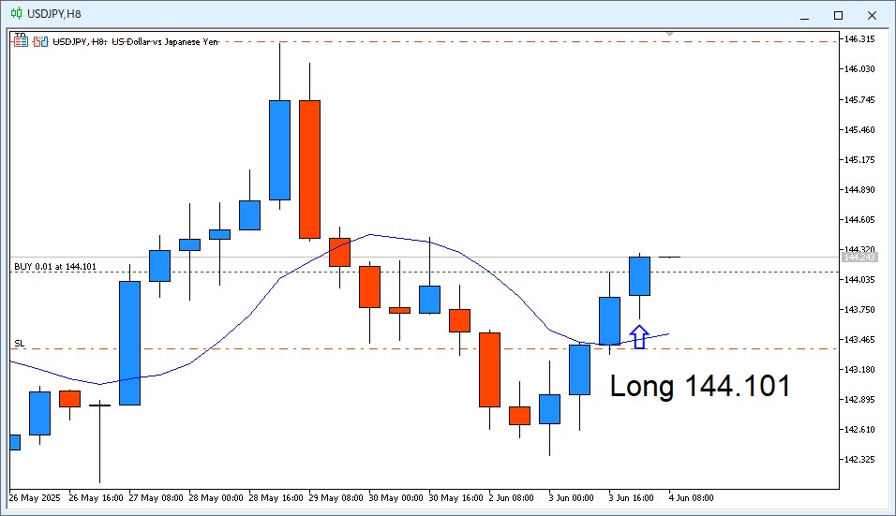Screen dimensions: 896x516
Task: Maximize the USDJPY,H8 chart window
Action: click(x=838, y=15)
